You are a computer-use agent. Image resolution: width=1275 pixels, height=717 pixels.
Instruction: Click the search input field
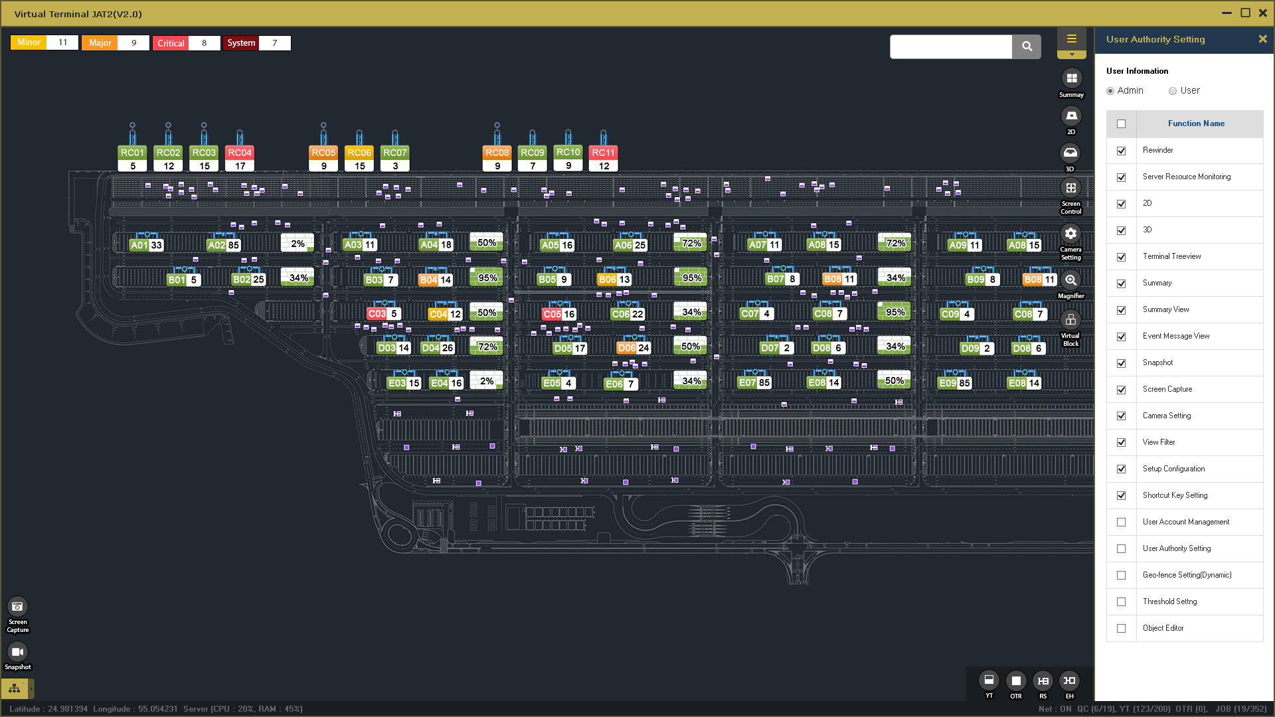(x=950, y=46)
